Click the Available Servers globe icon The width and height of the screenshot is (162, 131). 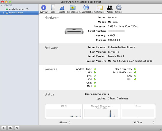[x=7, y=9]
